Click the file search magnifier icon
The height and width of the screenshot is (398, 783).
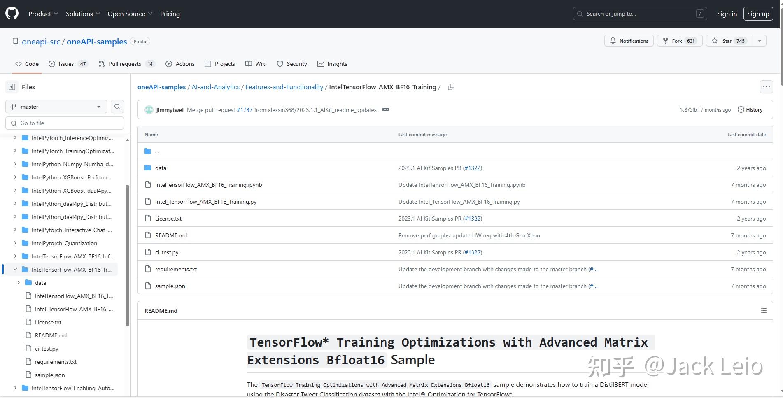point(117,107)
